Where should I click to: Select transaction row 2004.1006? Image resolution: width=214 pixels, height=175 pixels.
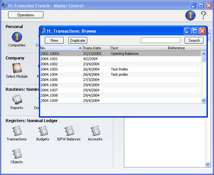pyautogui.click(x=121, y=85)
